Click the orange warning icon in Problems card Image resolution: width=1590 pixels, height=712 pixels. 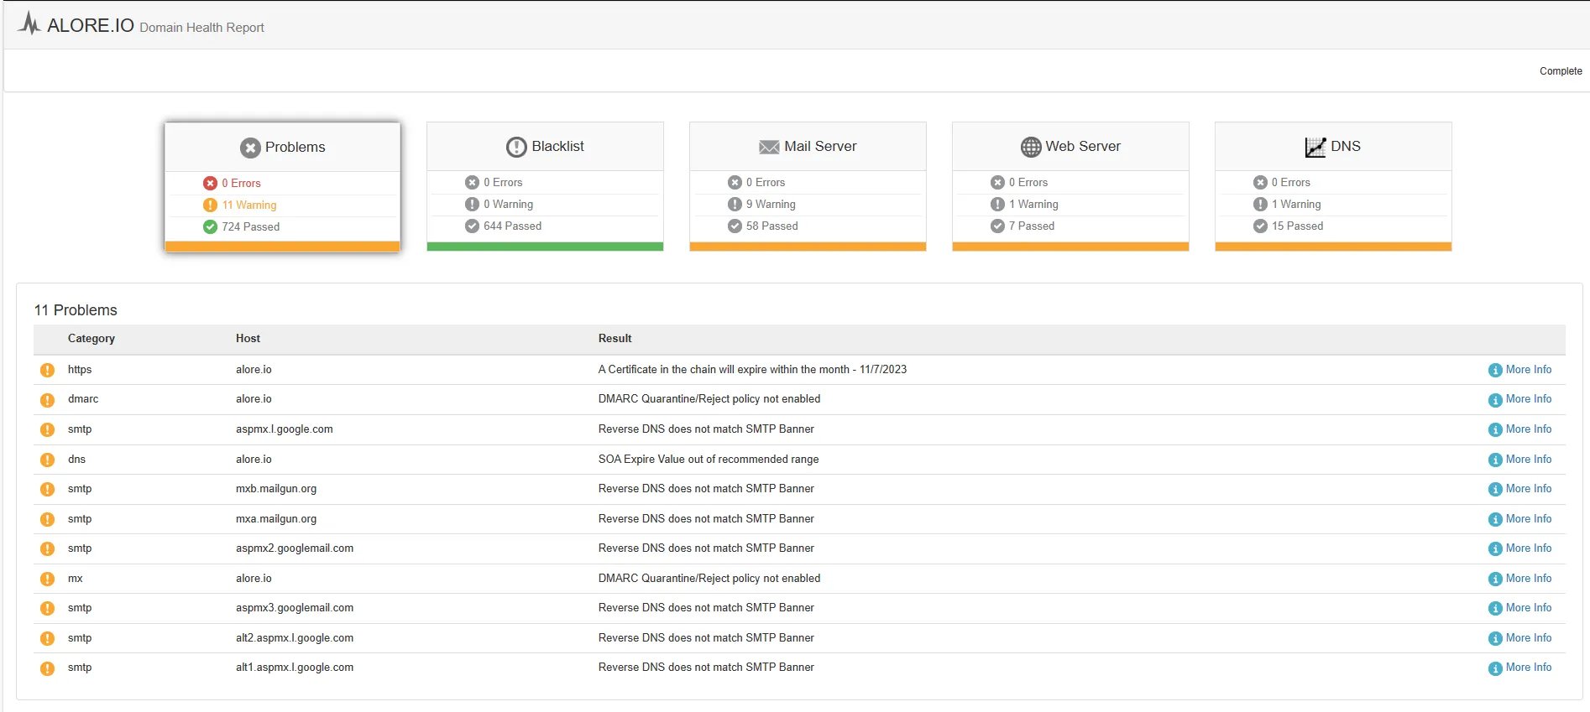210,205
